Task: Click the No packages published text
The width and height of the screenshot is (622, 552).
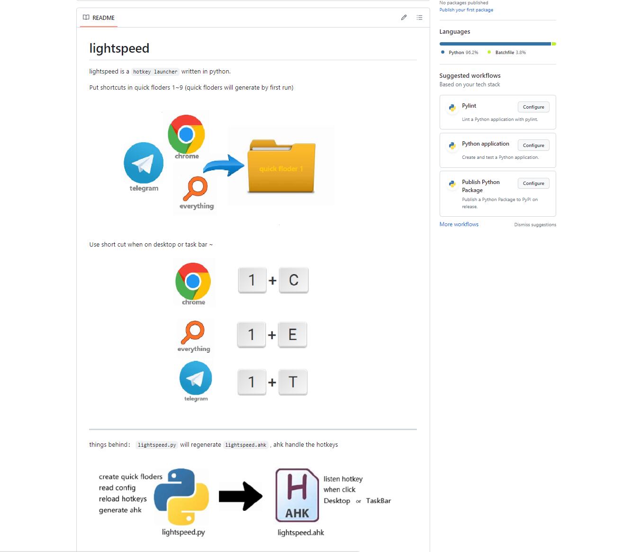Action: tap(464, 3)
